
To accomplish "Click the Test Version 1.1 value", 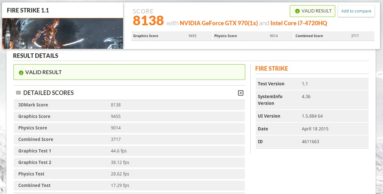I will click(x=304, y=84).
